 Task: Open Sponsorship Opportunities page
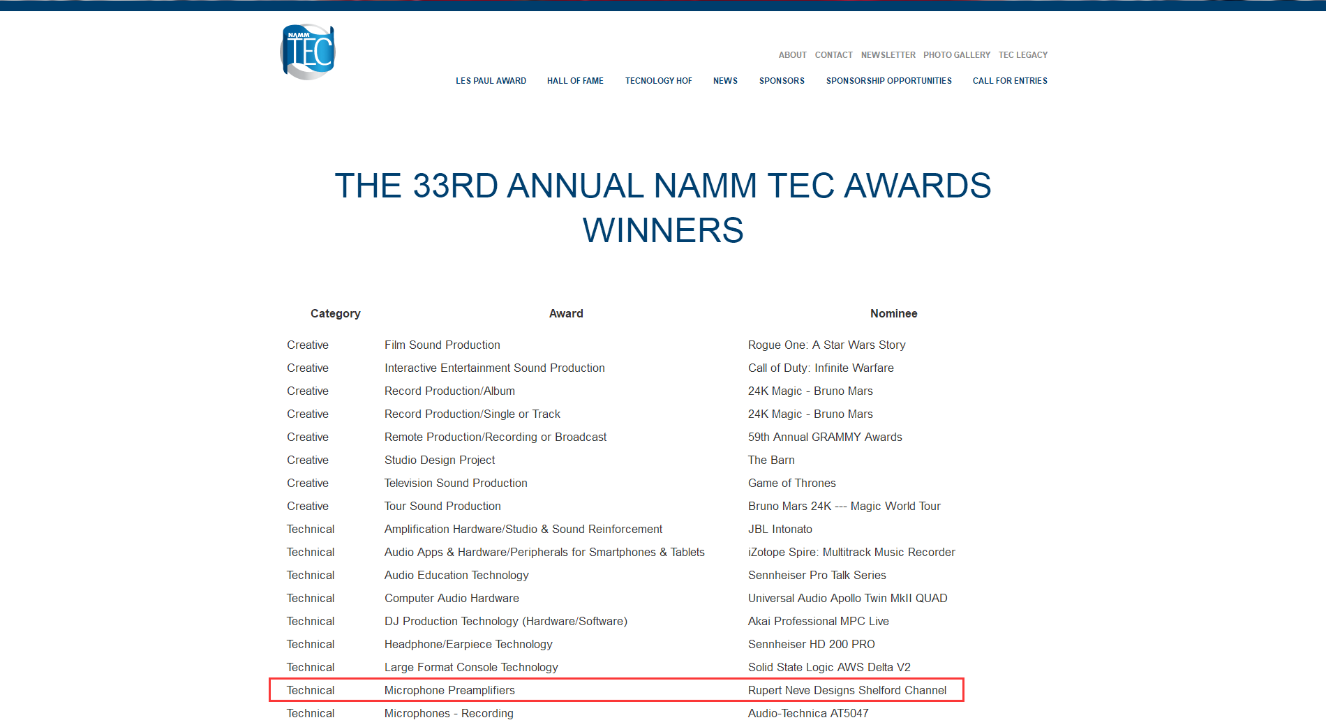click(888, 81)
